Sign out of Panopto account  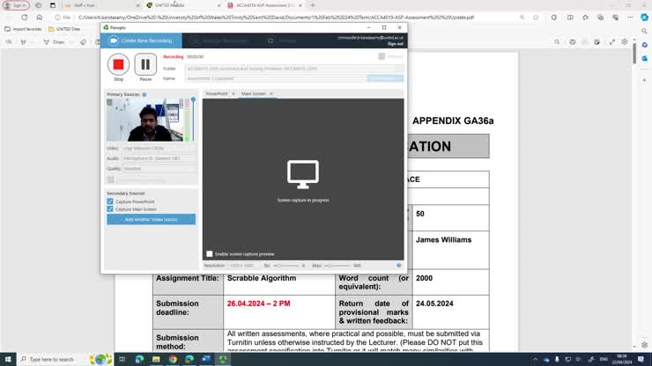(x=395, y=43)
